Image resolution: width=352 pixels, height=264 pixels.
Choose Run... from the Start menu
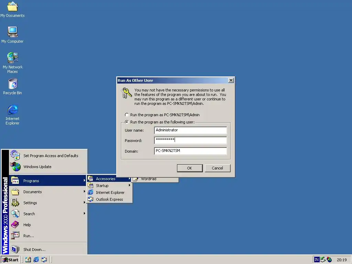47,236
